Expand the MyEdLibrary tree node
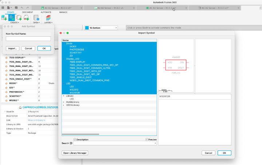The image size is (262, 165). [x=64, y=102]
